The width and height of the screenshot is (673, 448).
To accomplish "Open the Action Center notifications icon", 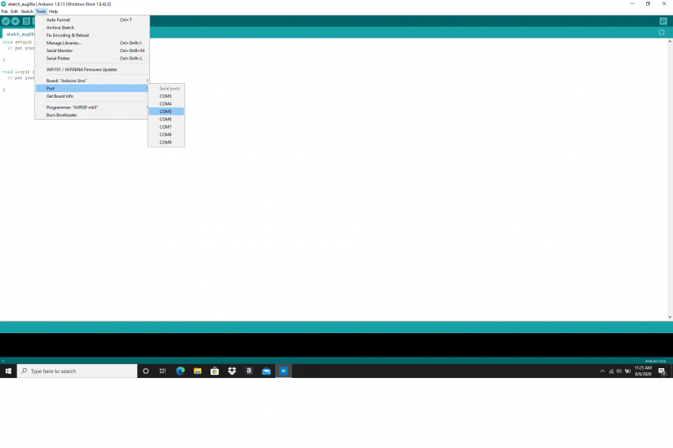I will coord(662,371).
